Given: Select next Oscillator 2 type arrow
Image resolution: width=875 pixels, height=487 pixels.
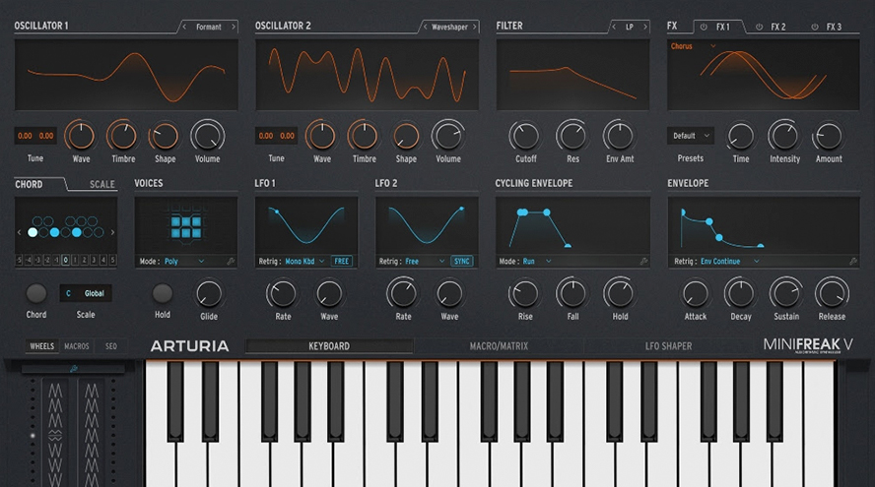Looking at the screenshot, I should 475,27.
